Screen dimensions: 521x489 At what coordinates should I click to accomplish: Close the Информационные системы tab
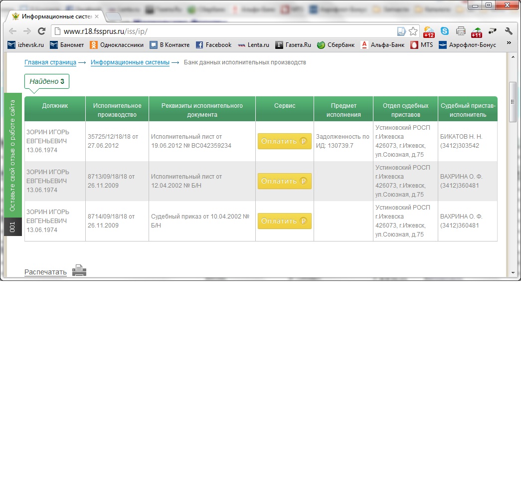click(x=97, y=16)
